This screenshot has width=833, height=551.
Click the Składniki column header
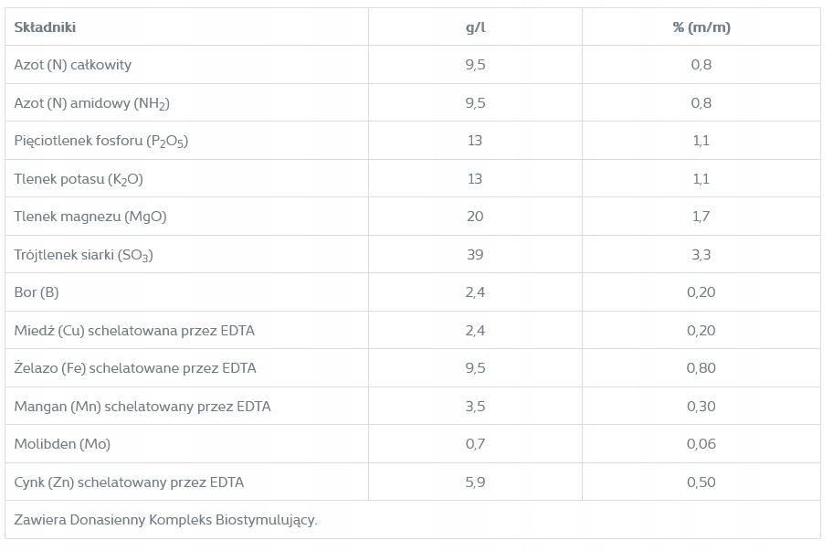click(45, 27)
